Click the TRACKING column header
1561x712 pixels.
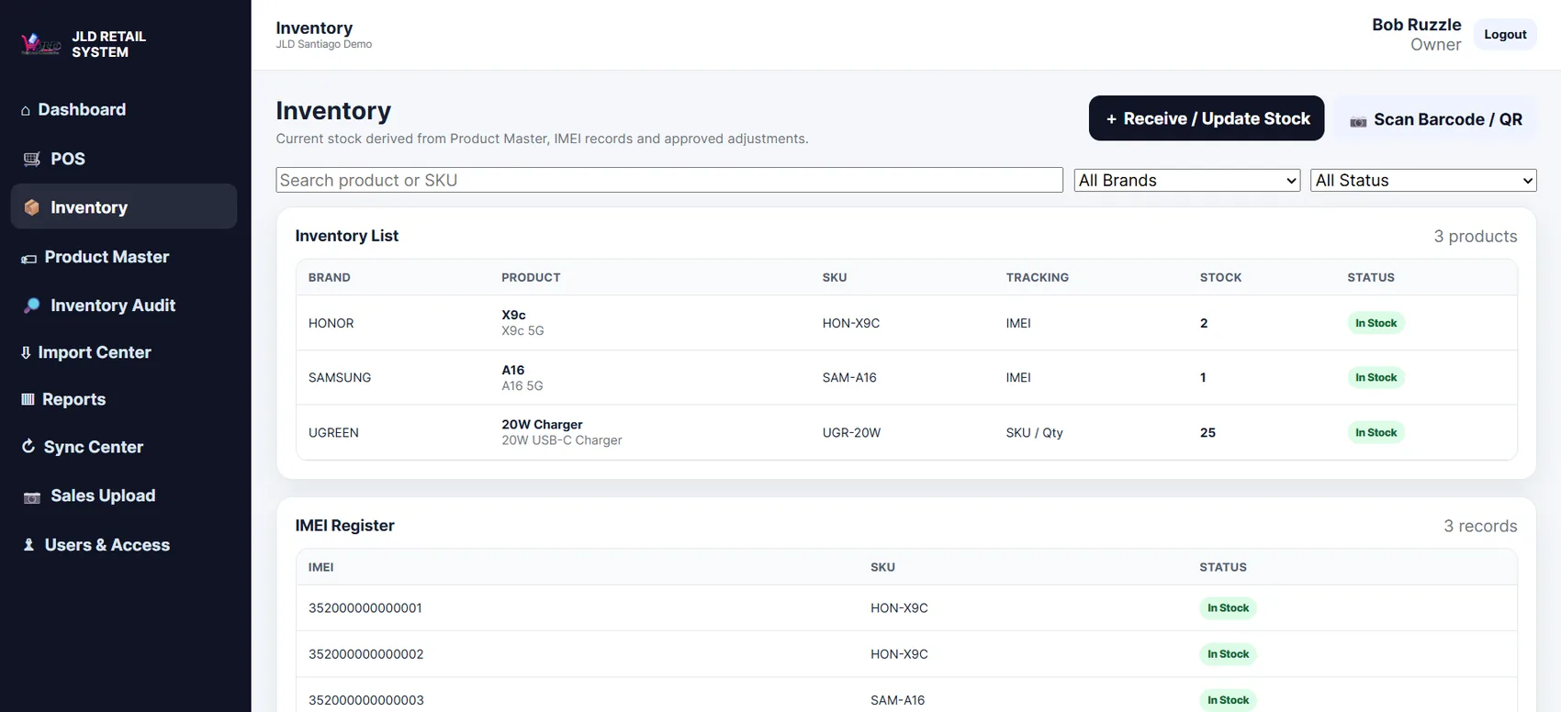point(1038,277)
